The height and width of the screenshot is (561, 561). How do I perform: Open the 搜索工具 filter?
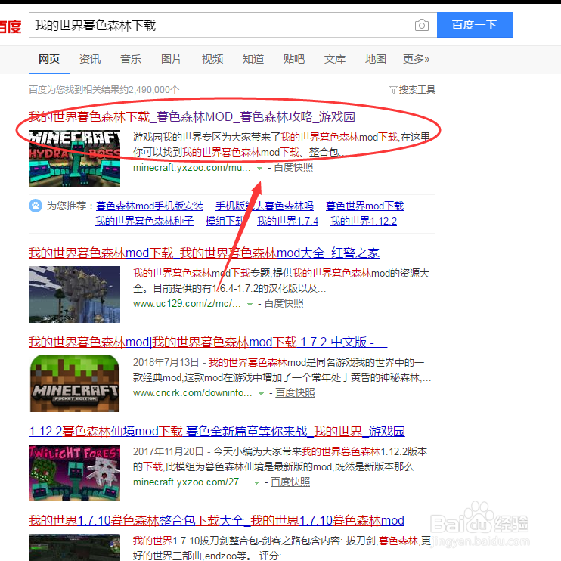coord(412,89)
